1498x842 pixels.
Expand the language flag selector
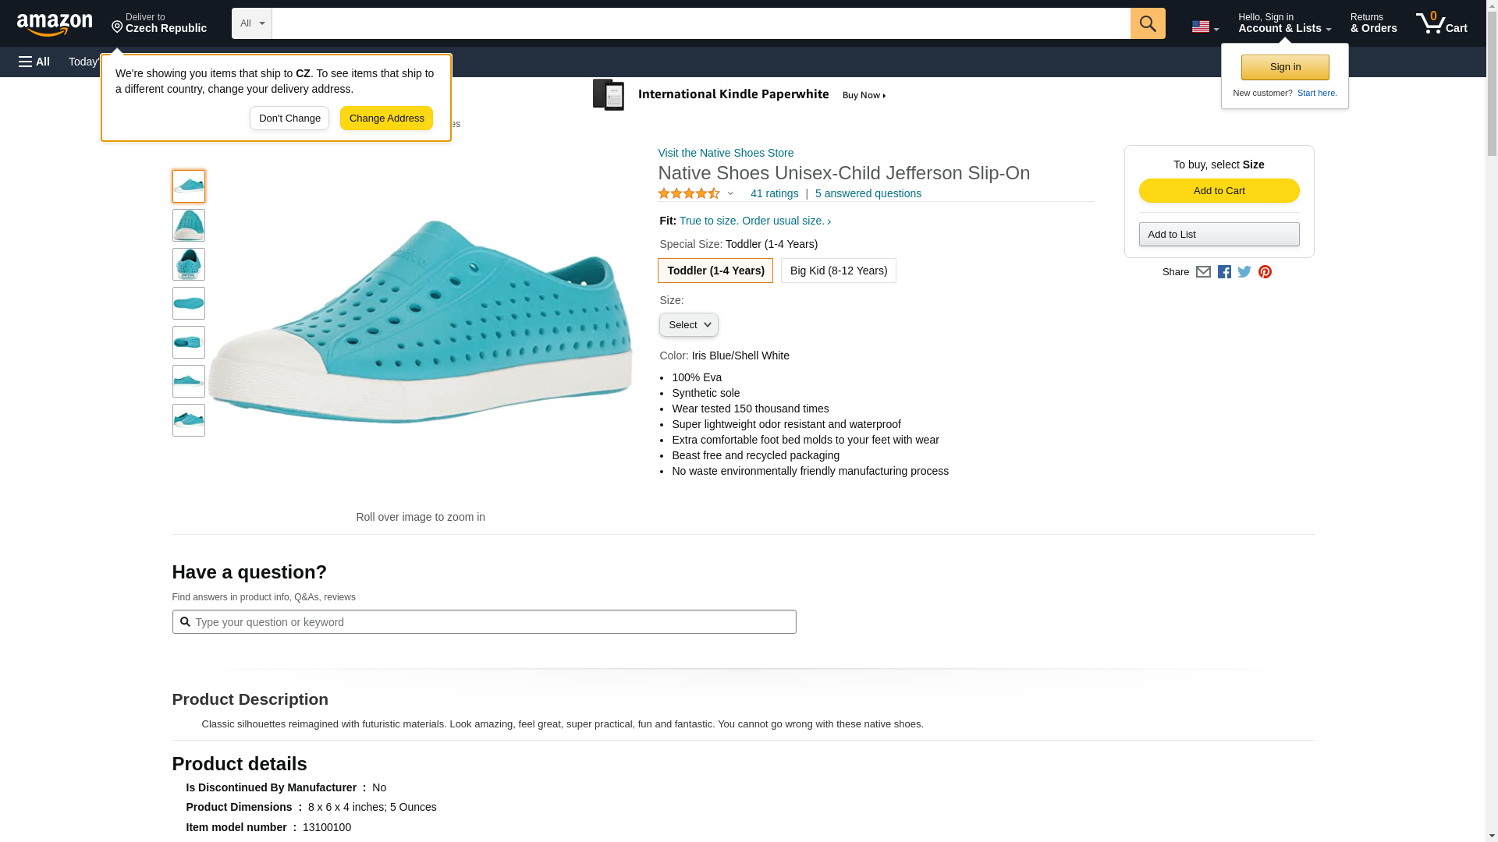click(x=1205, y=27)
